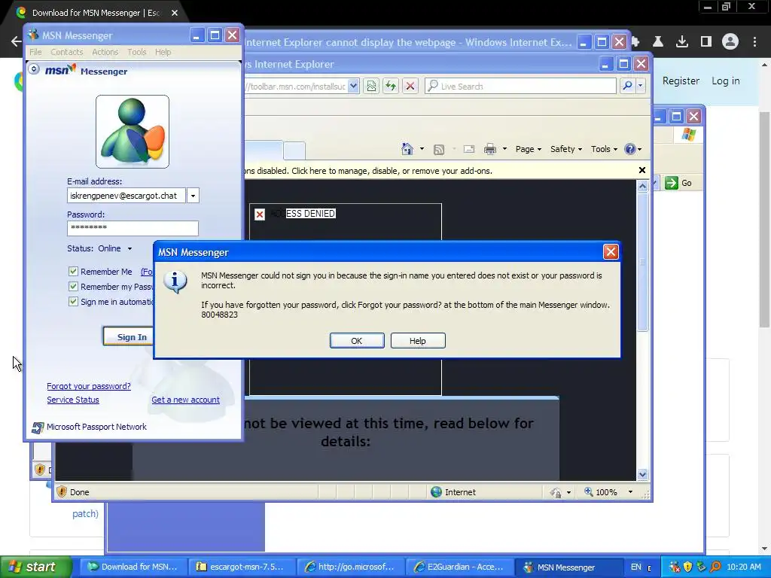Click OK in the MSN Messenger error dialog
Screen dimensions: 771x578
(357, 341)
